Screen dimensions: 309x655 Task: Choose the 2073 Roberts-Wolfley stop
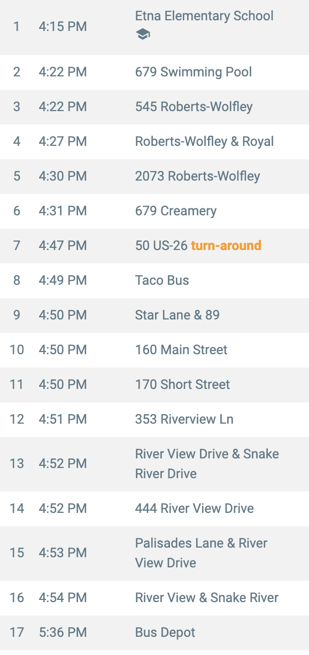pyautogui.click(x=154, y=176)
